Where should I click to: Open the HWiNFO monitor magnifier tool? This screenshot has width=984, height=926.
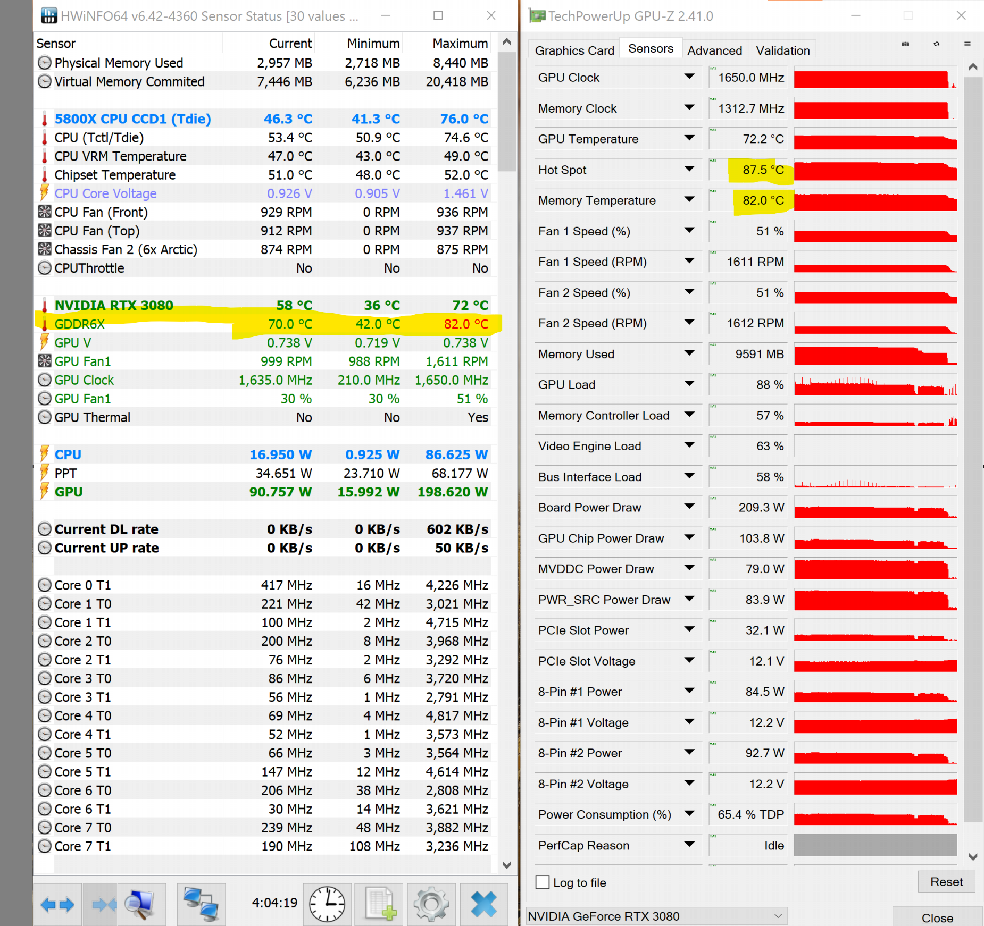coord(141,904)
